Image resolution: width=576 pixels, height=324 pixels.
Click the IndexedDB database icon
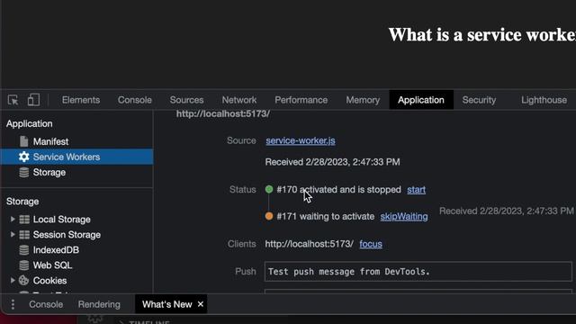(x=24, y=250)
